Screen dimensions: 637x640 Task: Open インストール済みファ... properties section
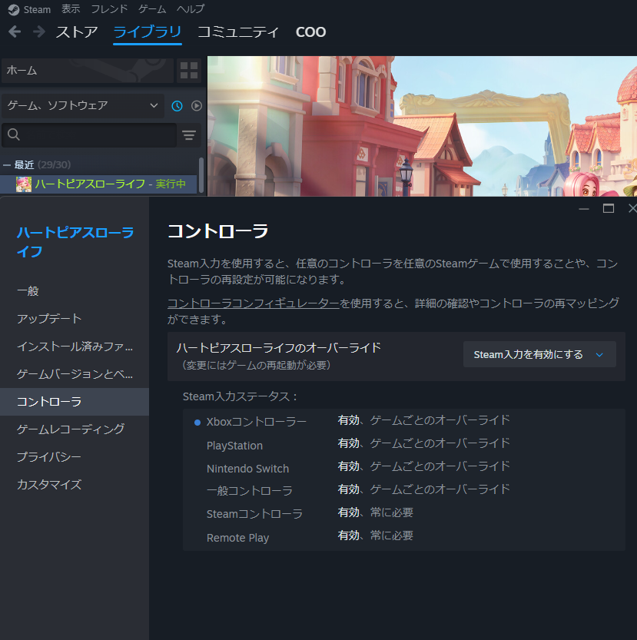75,347
